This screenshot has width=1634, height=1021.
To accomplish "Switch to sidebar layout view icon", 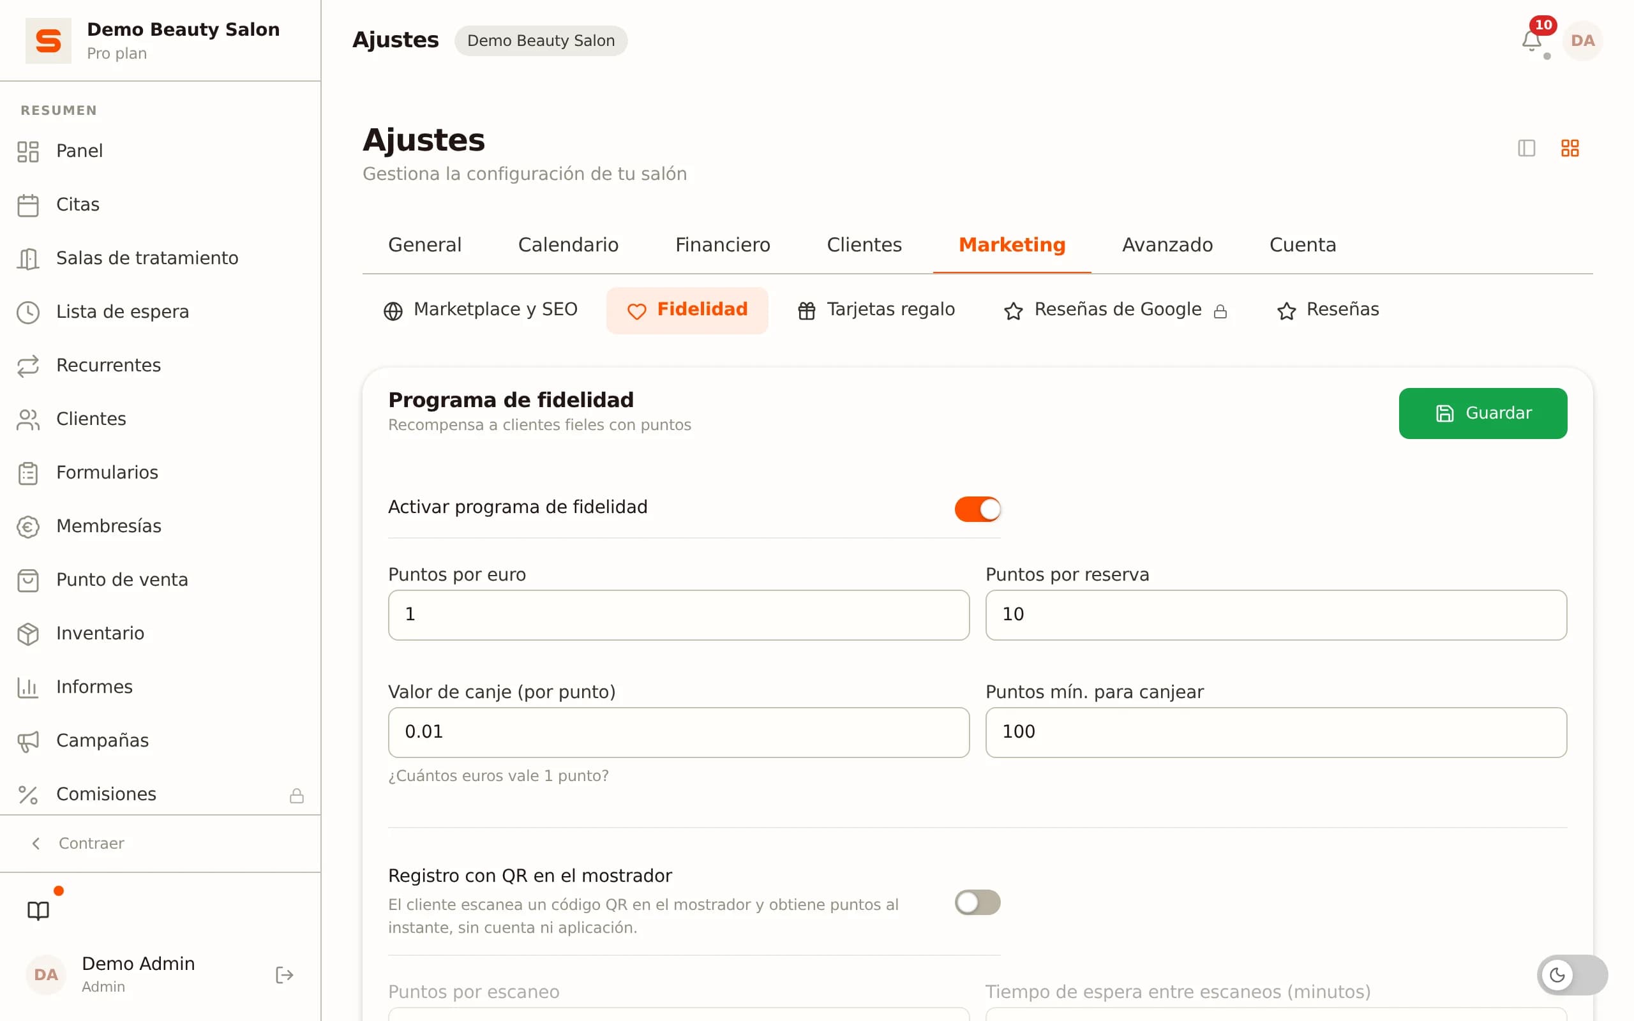I will point(1526,148).
